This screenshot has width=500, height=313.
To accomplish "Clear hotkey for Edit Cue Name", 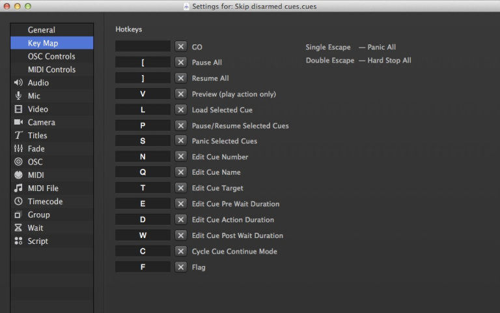I will 180,172.
